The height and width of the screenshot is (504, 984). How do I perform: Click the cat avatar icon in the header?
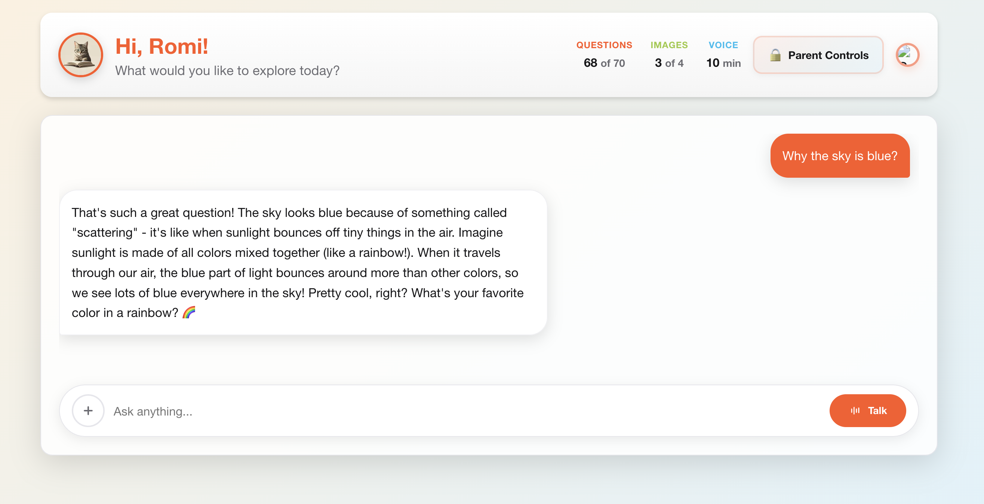81,55
